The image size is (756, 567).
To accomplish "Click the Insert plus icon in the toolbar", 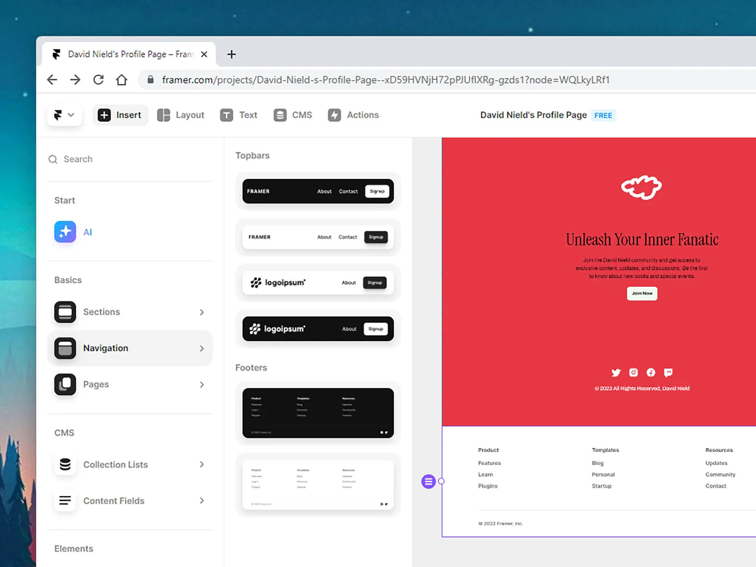I will pos(104,115).
